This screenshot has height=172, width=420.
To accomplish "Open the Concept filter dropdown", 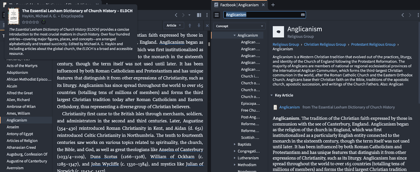I will 239,26.
